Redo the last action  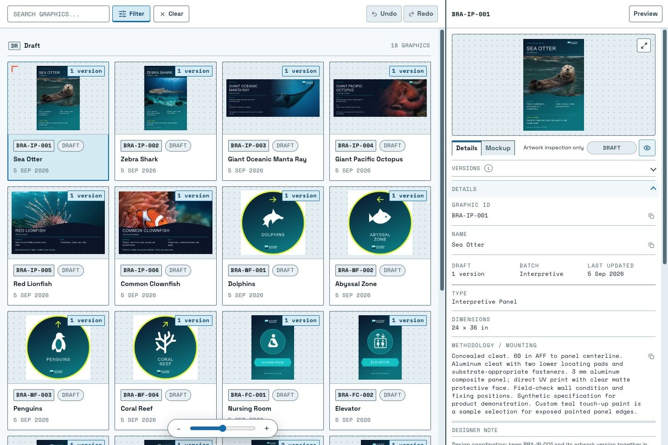click(421, 14)
